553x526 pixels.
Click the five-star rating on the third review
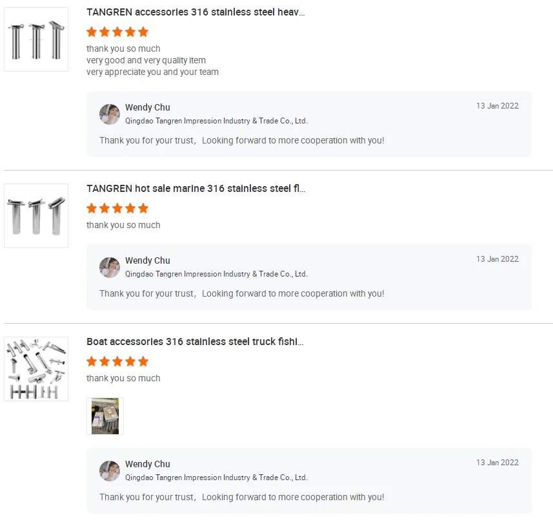[117, 361]
